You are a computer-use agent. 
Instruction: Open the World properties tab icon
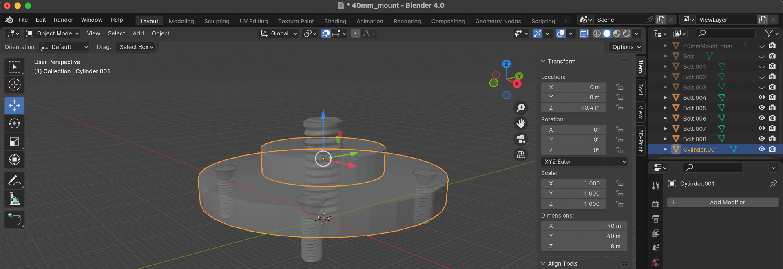656,262
